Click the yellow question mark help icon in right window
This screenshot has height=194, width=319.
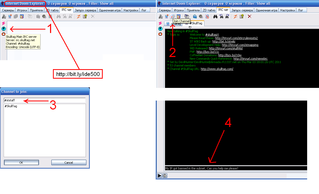[242, 16]
